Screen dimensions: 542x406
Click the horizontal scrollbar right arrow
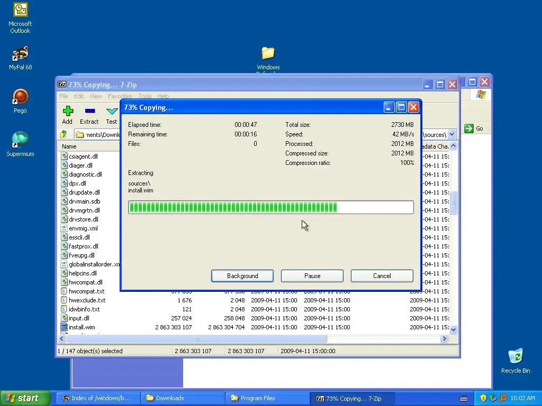445,339
